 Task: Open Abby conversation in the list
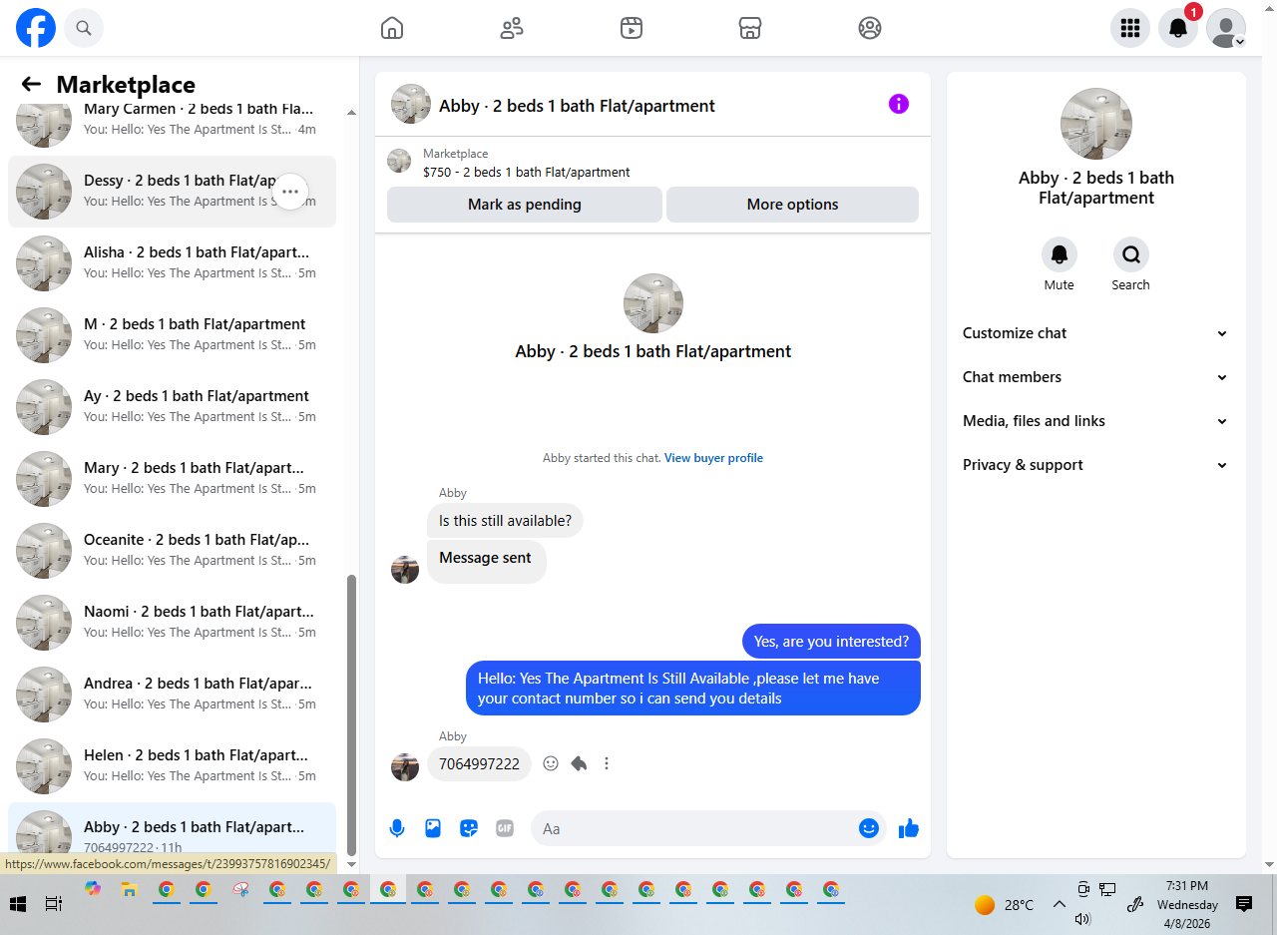click(x=172, y=830)
